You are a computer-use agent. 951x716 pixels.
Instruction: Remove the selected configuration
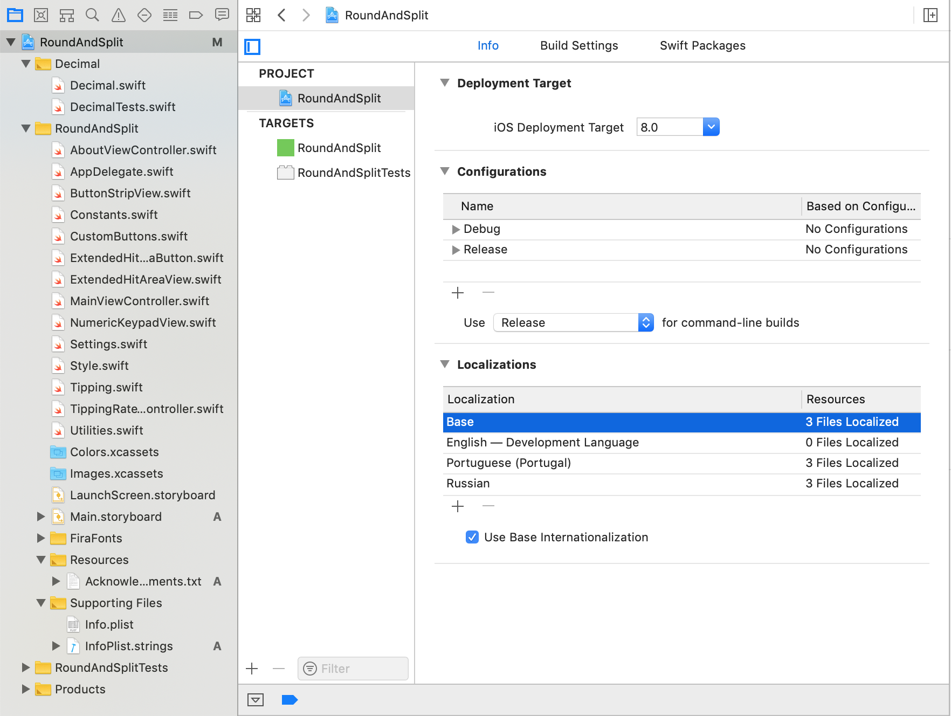pyautogui.click(x=488, y=293)
